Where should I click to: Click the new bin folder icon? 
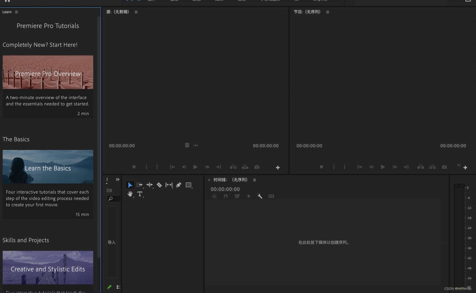coord(109,190)
